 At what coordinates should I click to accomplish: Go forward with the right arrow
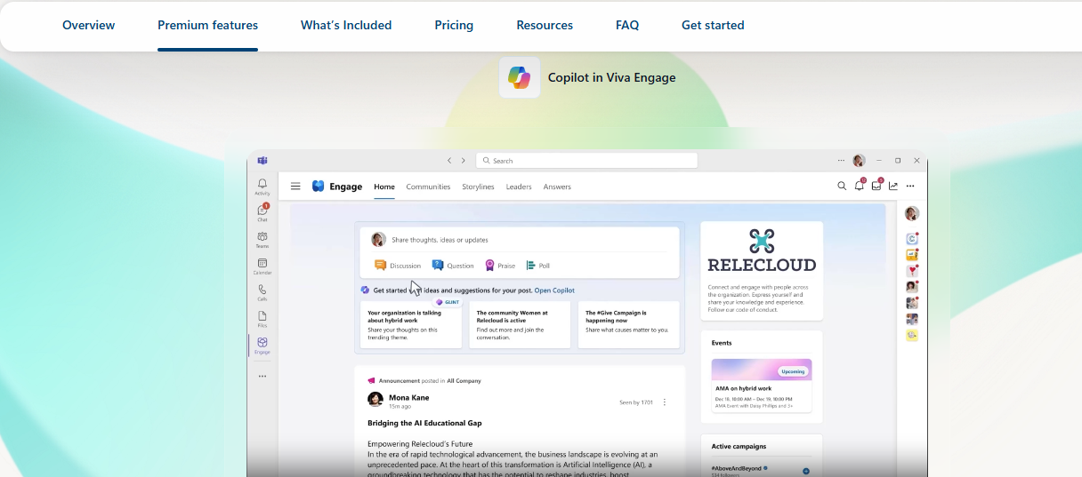[463, 161]
